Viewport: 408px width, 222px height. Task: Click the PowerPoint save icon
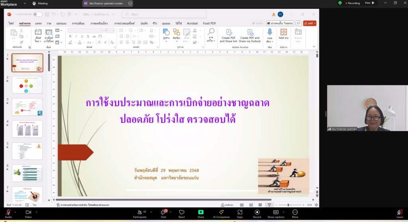(x=47, y=14)
